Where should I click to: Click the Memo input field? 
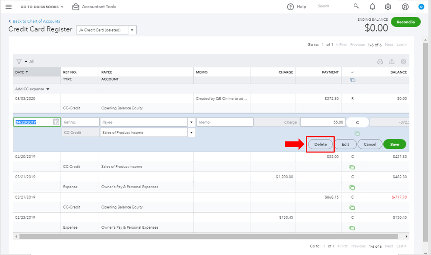[x=224, y=122]
